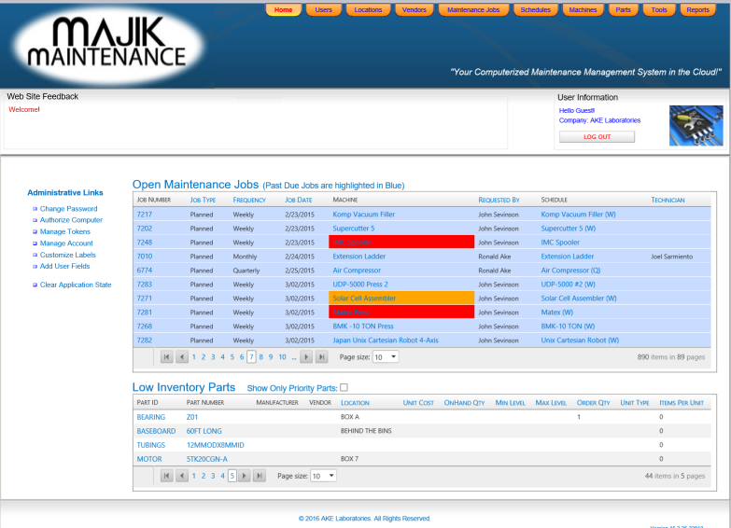
Task: Jump to last page of maintenance jobs
Action: coord(321,357)
